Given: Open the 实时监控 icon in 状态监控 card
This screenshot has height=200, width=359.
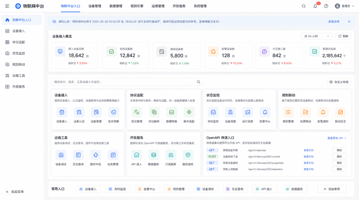Looking at the screenshot, I should click(213, 112).
